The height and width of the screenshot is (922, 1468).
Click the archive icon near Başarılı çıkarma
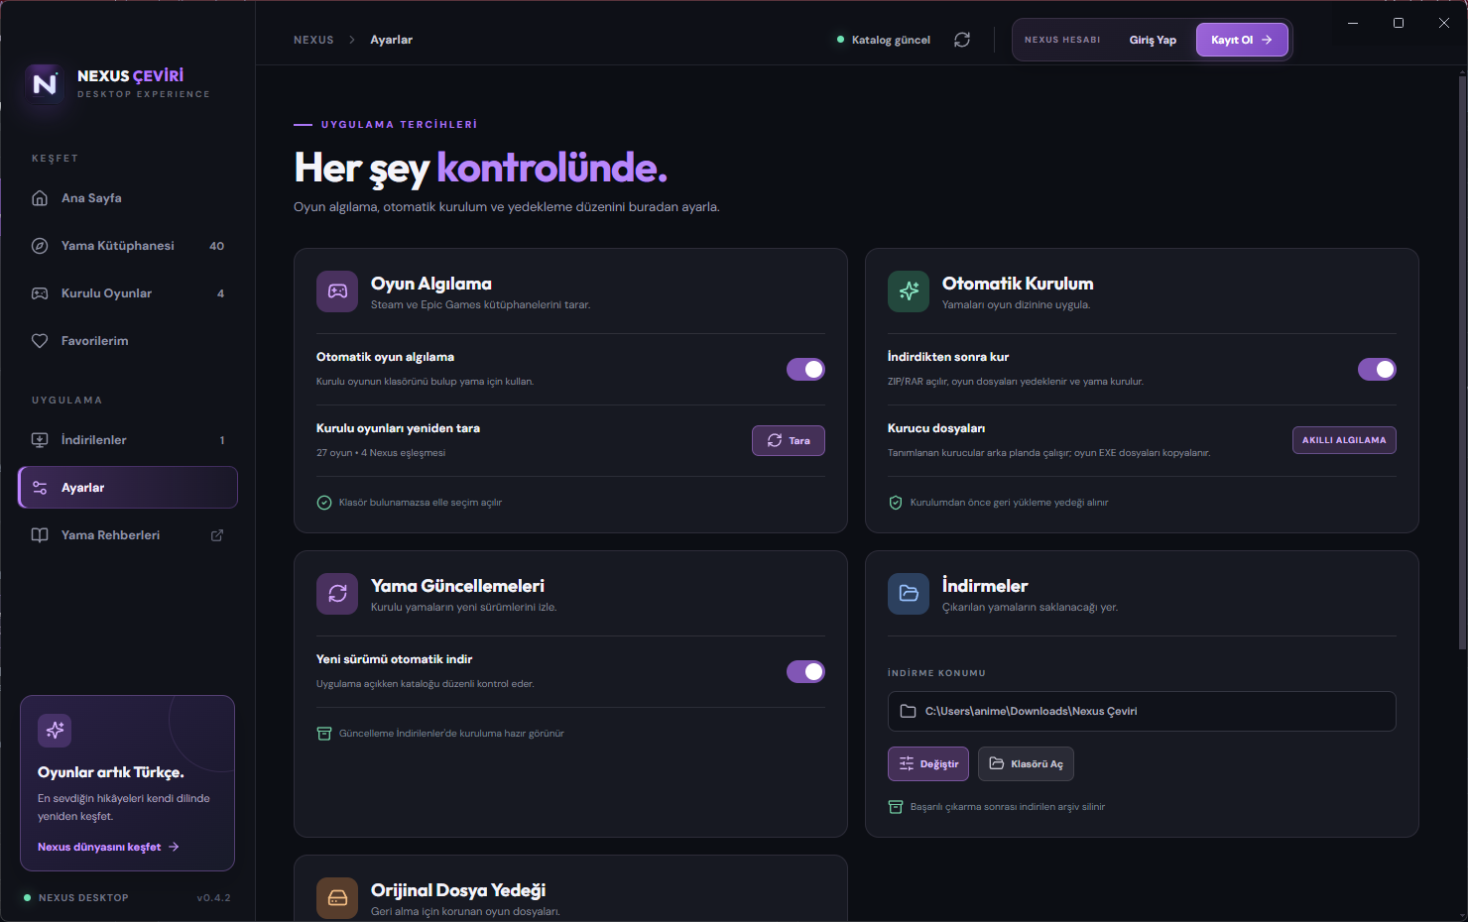tap(896, 807)
